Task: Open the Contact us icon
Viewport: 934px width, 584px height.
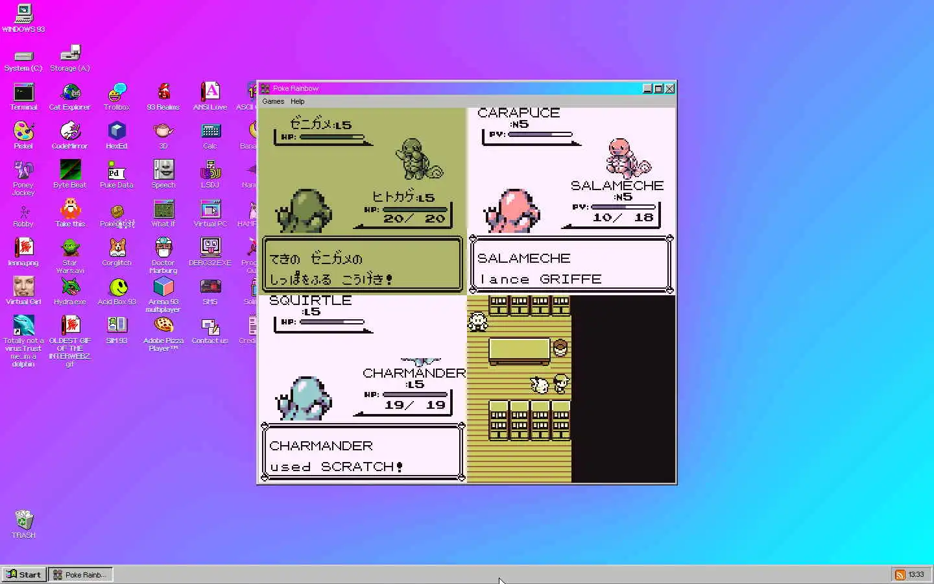Action: click(210, 330)
